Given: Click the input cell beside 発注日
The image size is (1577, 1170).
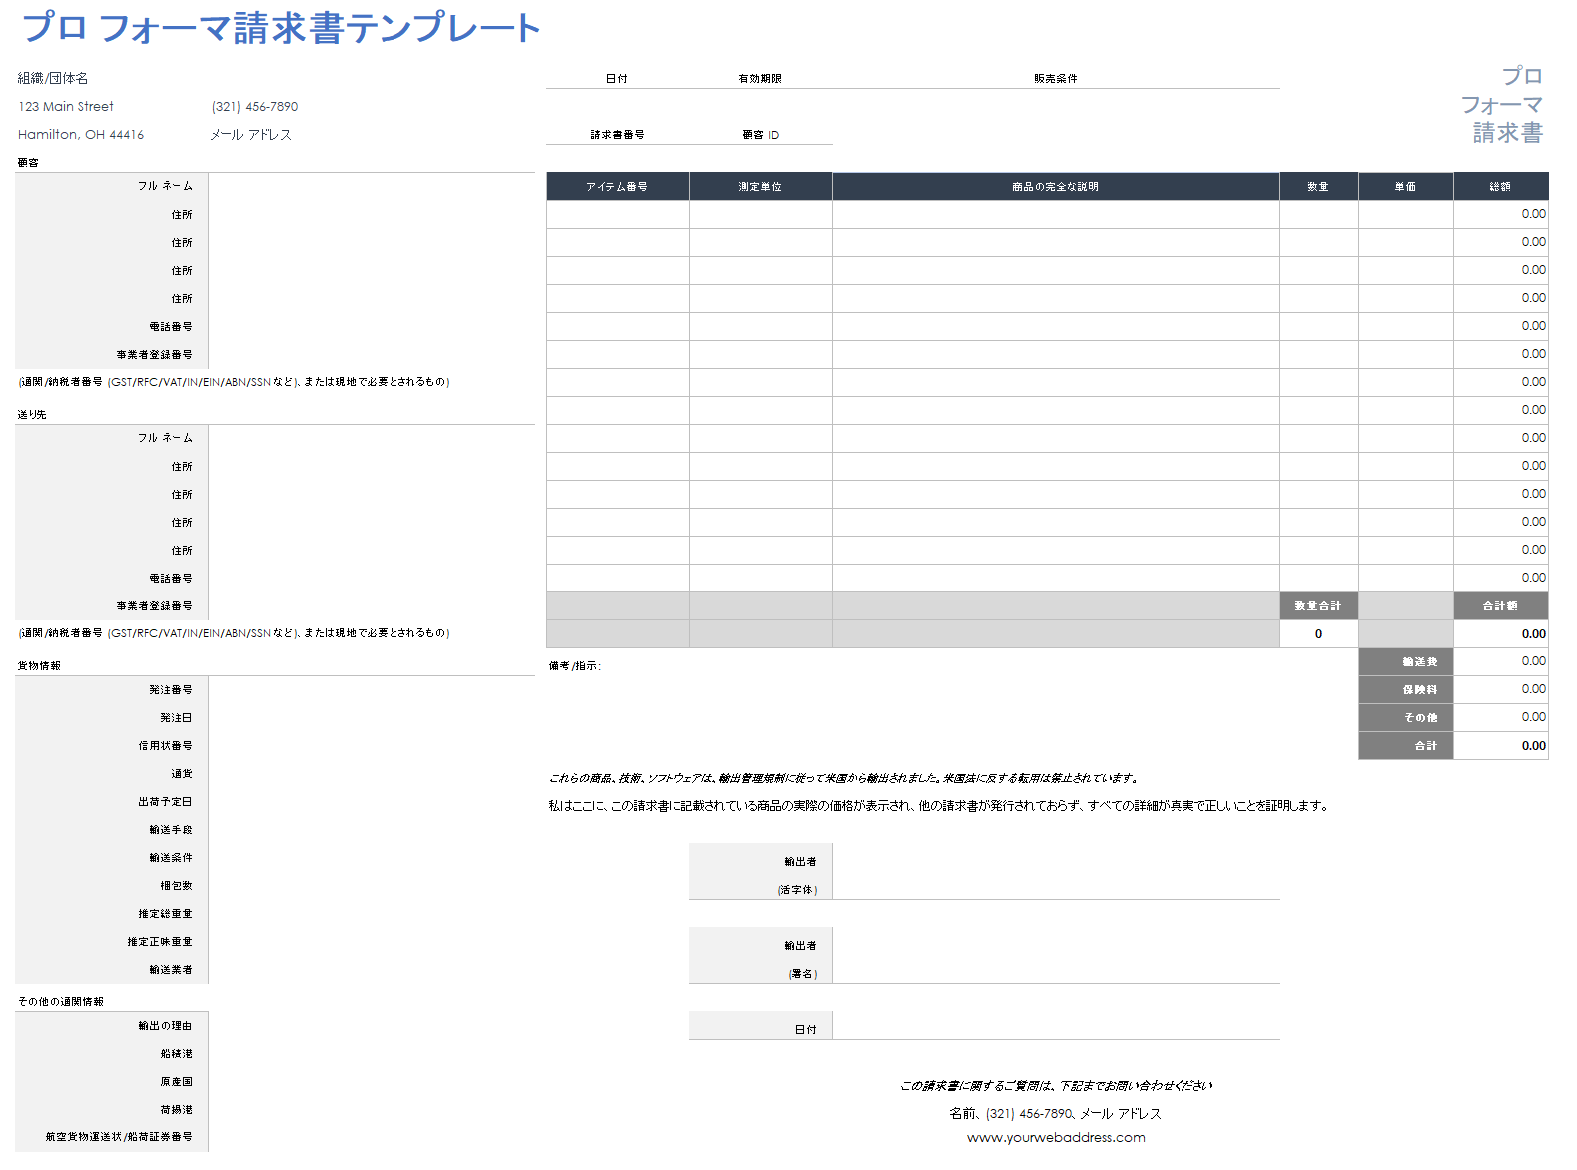Looking at the screenshot, I should click(x=372, y=717).
